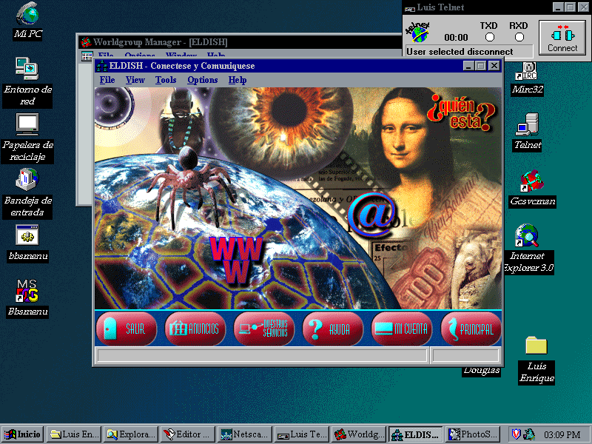592x444 pixels.
Task: Select the Gcsvcman desktop shortcut
Action: (x=531, y=181)
